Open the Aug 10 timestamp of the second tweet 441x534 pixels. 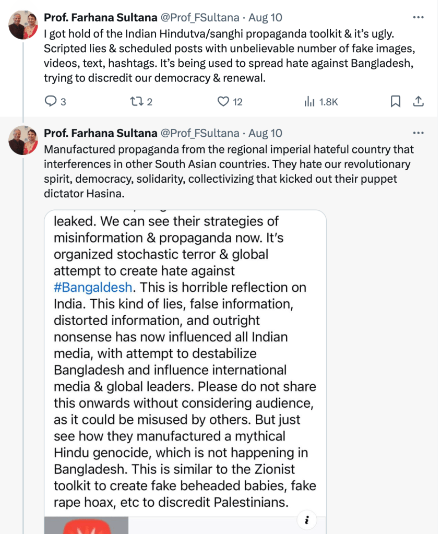click(x=265, y=133)
